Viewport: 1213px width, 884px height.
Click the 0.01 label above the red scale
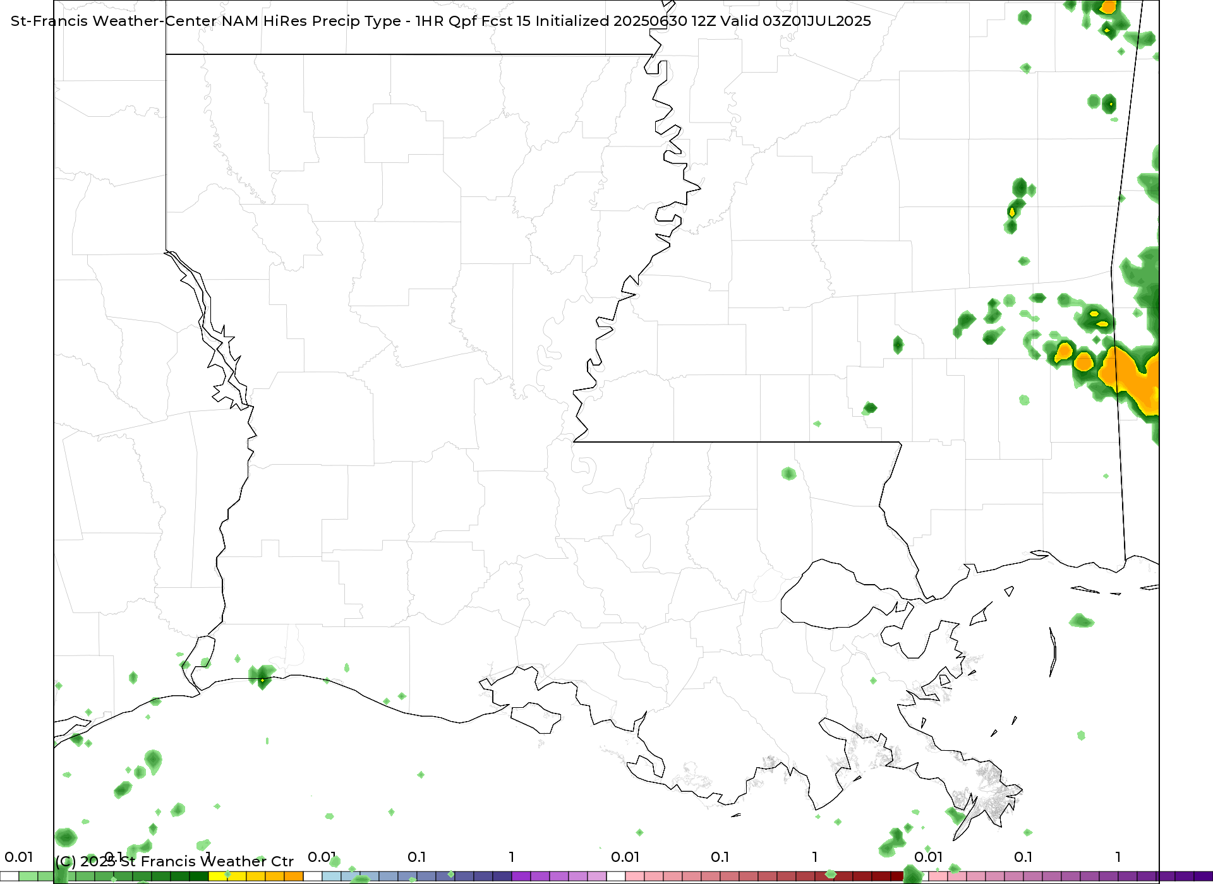[625, 857]
